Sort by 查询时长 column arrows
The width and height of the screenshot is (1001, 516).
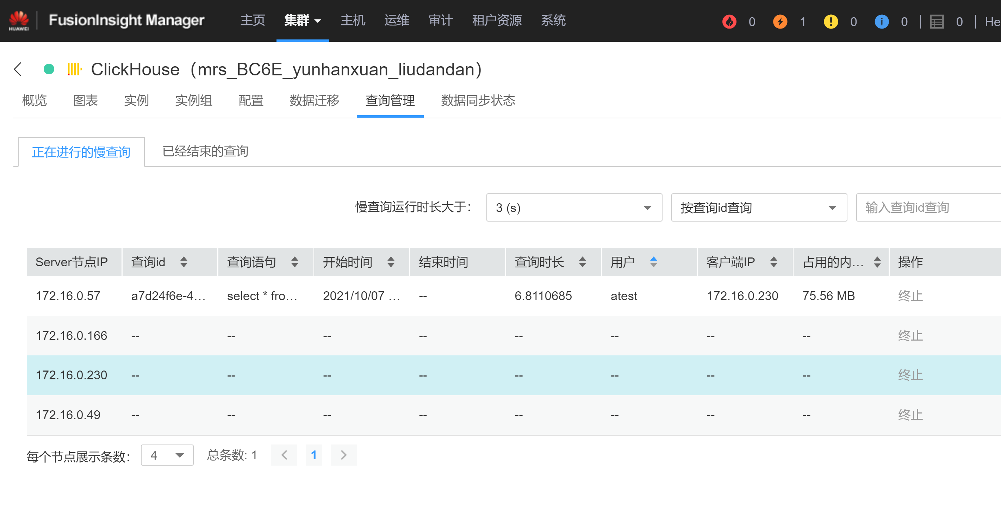582,262
